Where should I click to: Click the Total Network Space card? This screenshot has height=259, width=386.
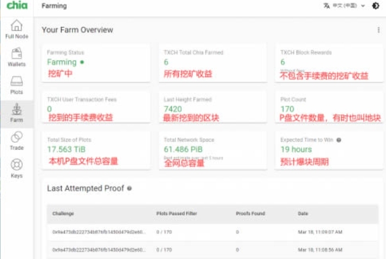coord(212,150)
